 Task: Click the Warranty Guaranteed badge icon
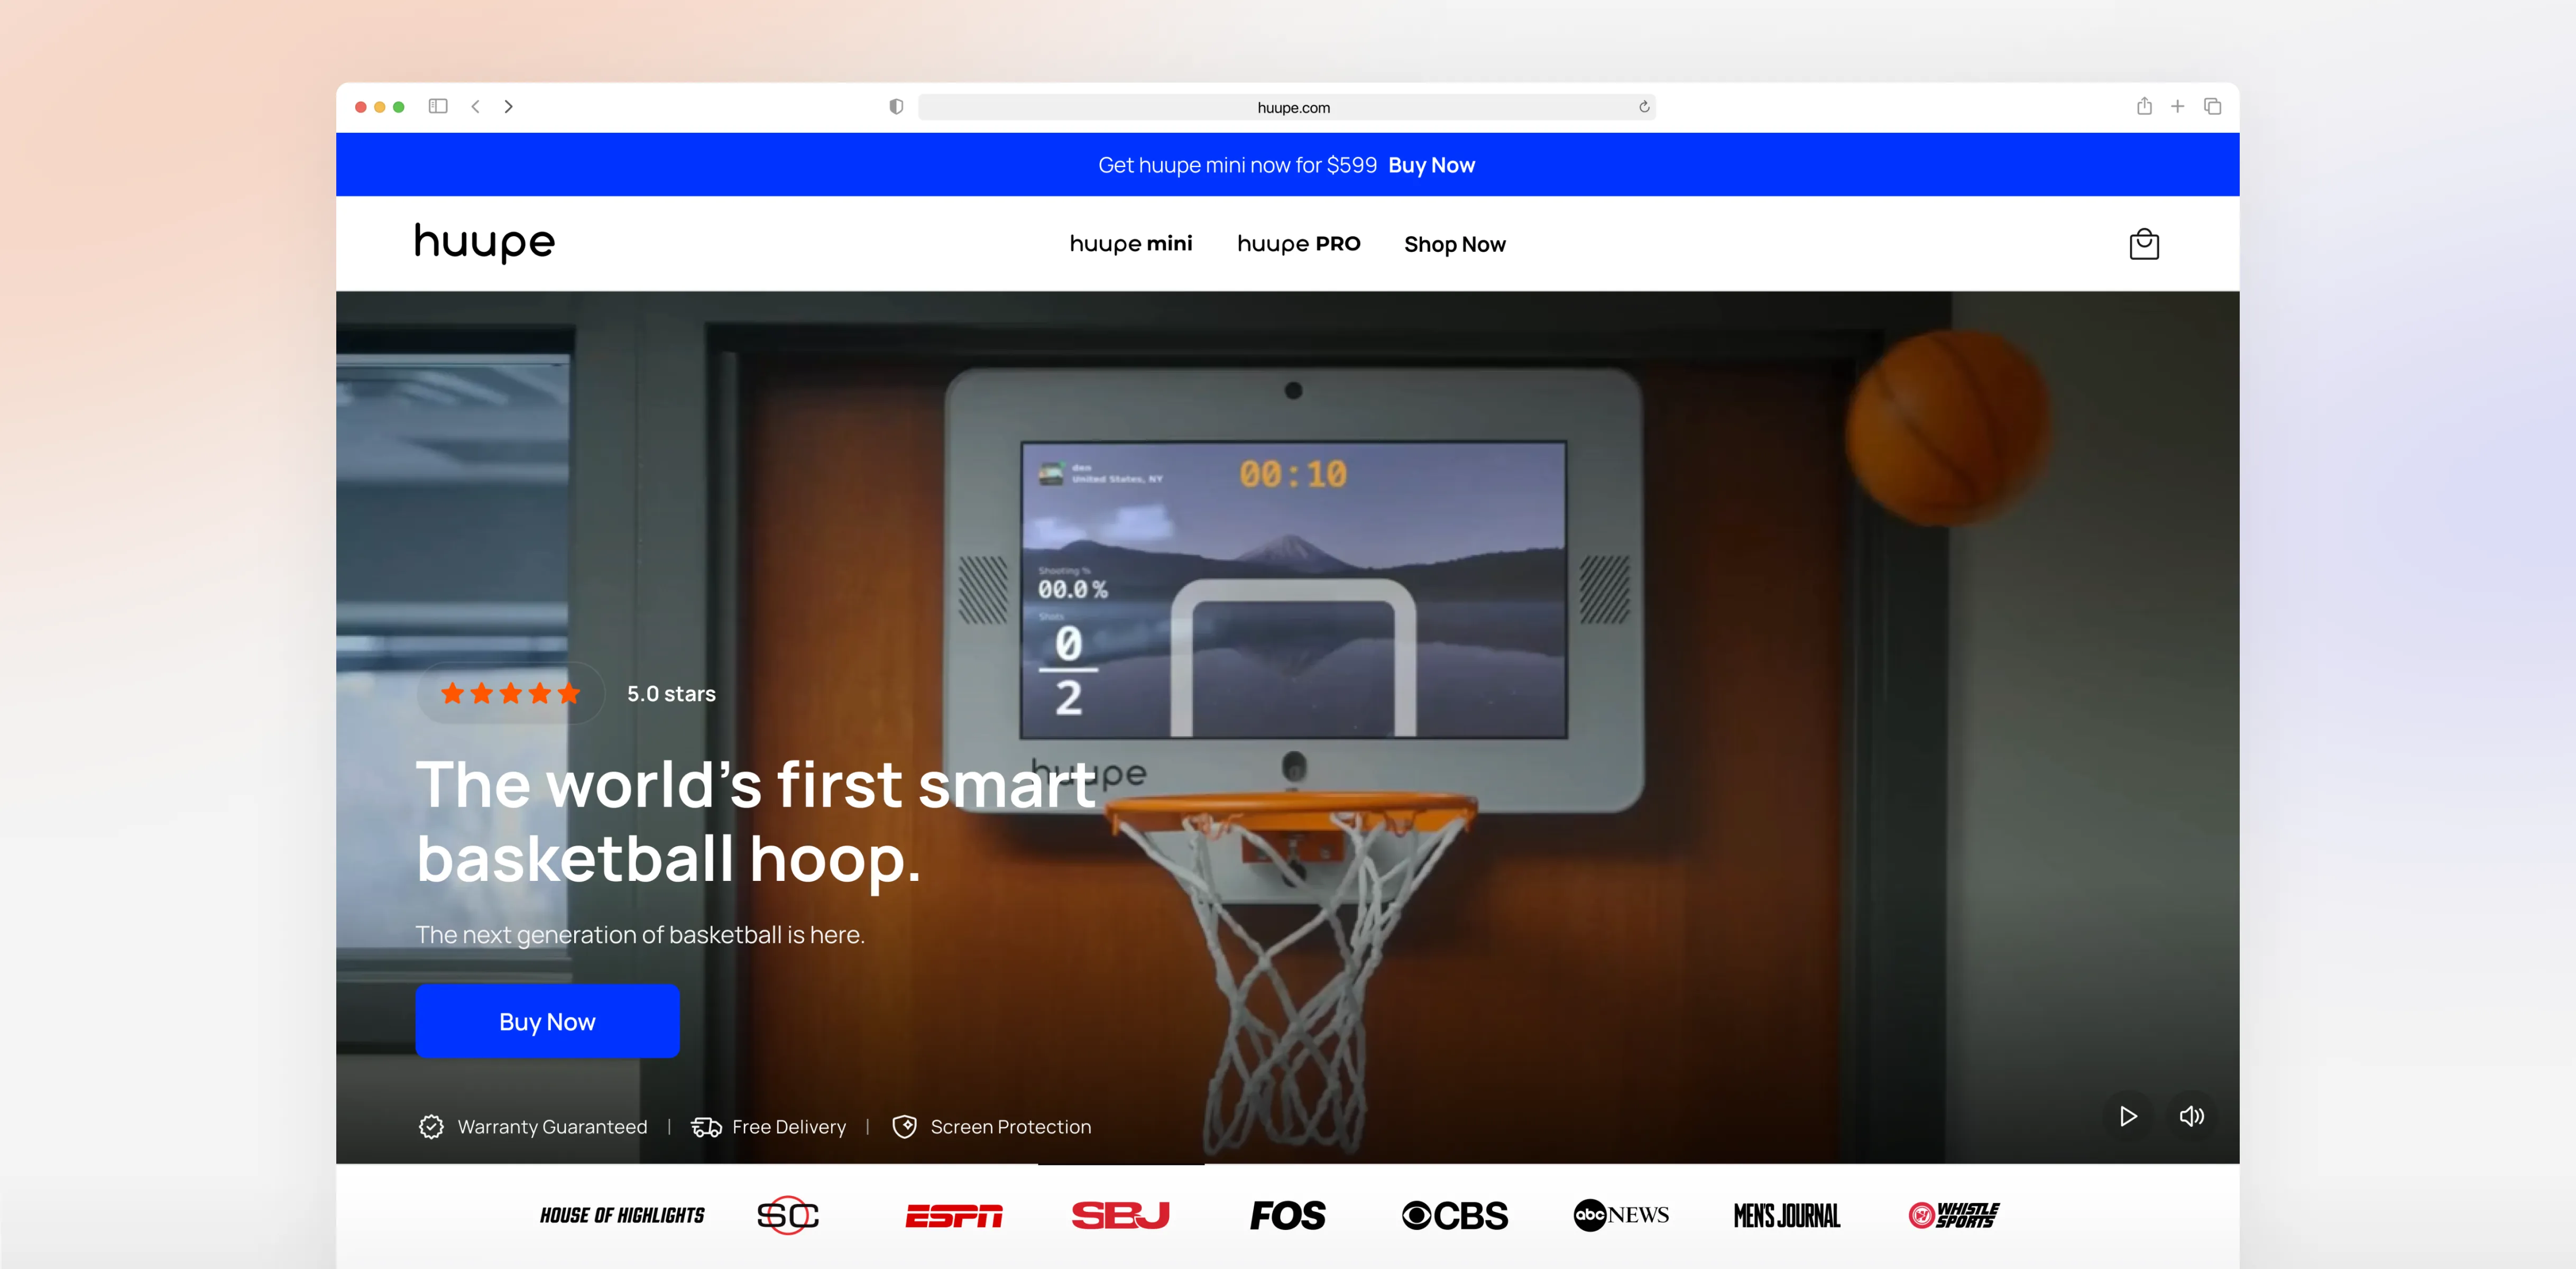431,1127
